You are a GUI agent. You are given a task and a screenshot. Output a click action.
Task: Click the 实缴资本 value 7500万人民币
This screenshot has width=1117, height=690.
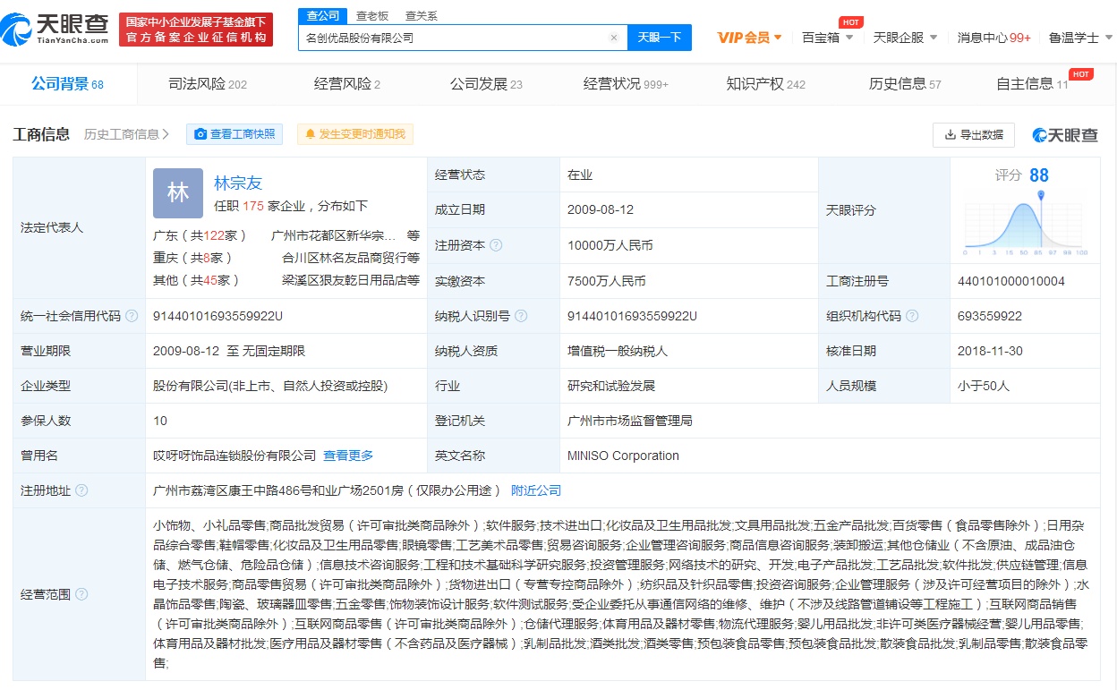(606, 281)
